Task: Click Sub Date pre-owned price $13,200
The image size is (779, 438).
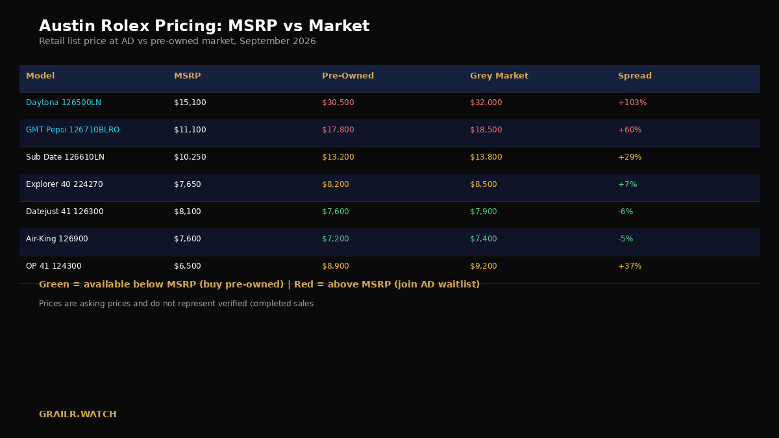Action: (338, 157)
